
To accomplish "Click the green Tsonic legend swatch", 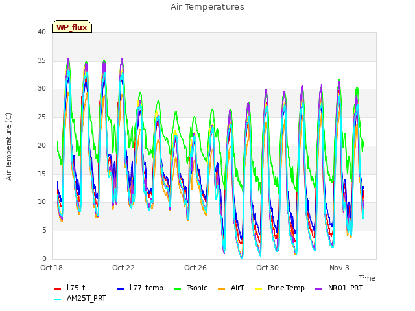I will [x=177, y=289].
